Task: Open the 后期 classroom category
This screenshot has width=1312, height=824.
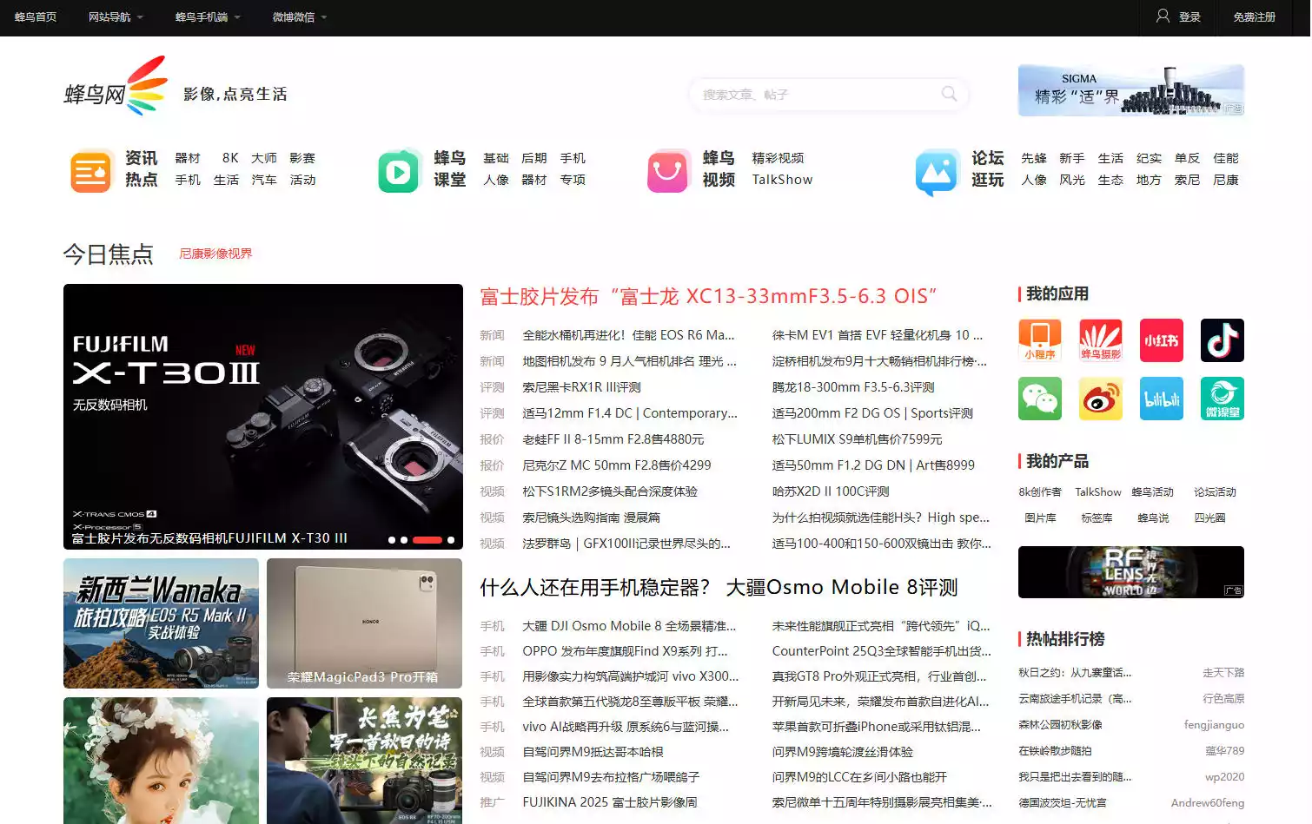Action: [534, 158]
